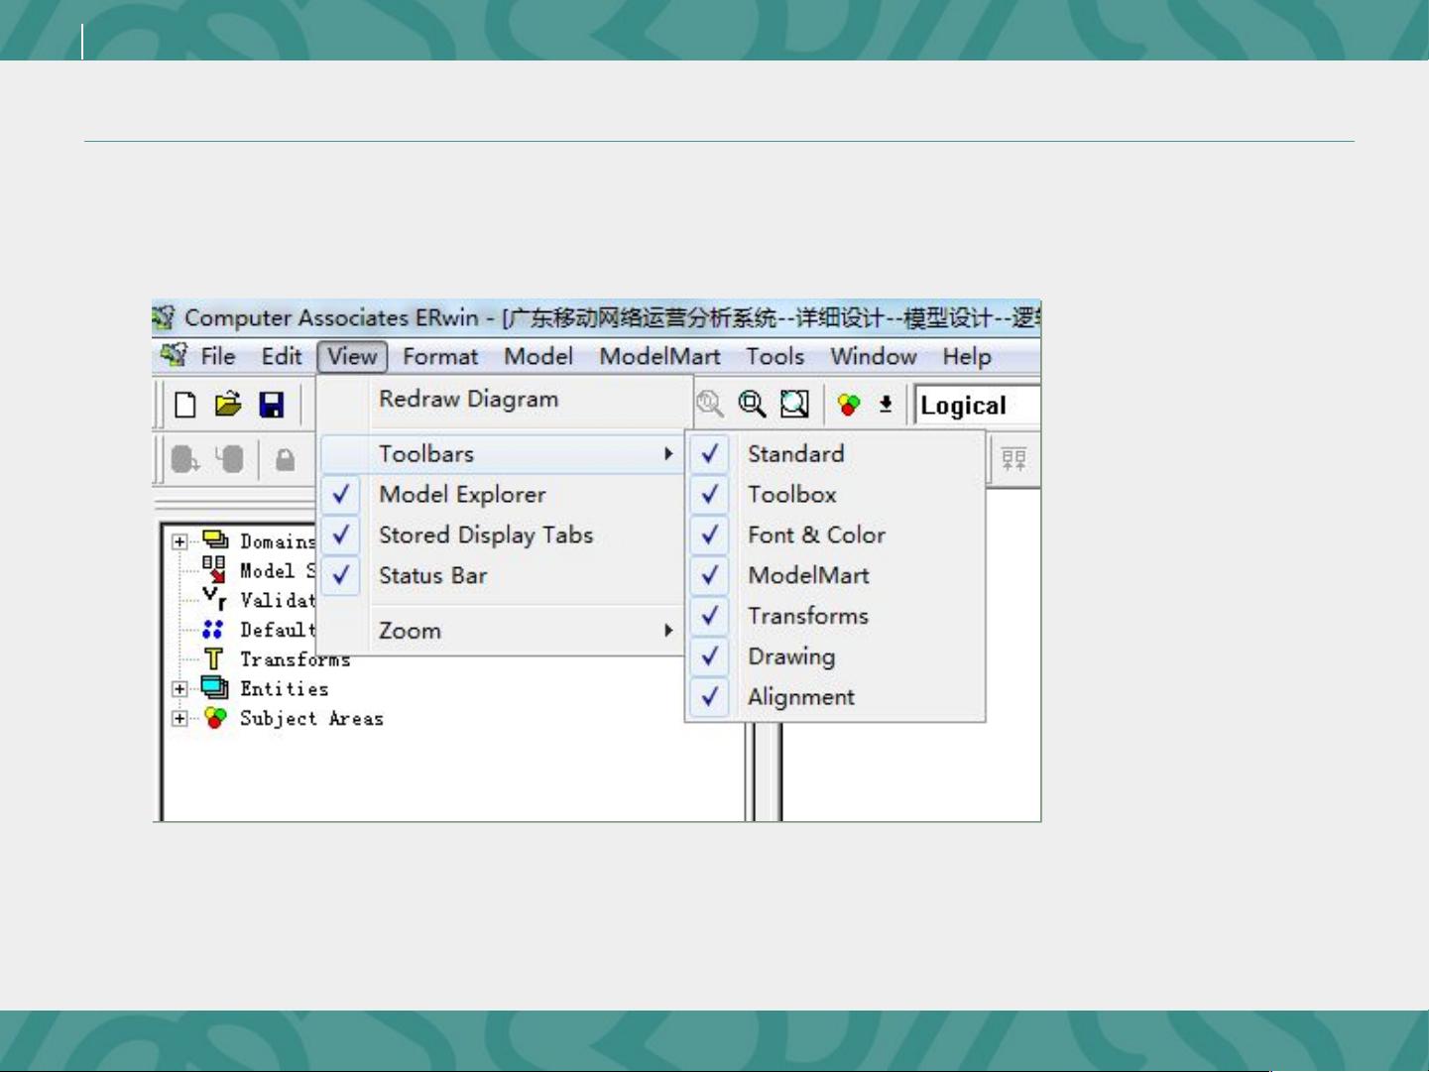Click the subject area colored circles toolbar icon
1429x1072 pixels.
(x=849, y=405)
